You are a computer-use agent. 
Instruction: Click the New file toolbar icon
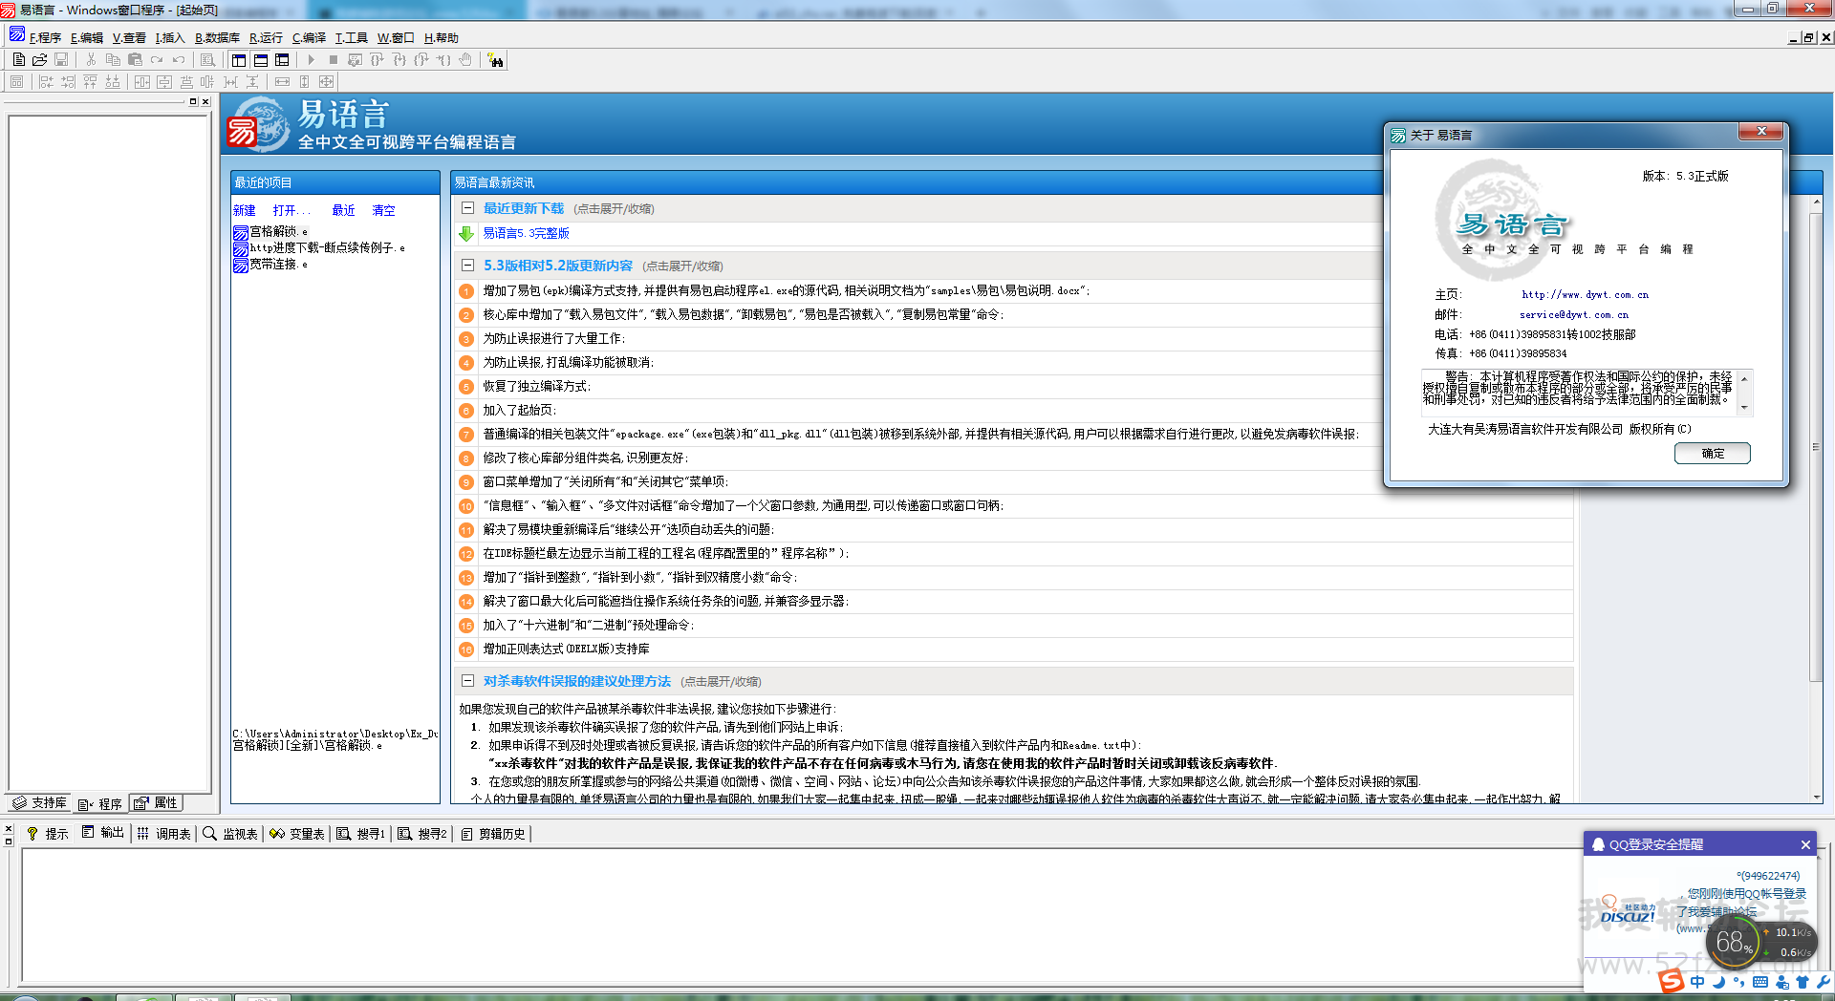click(18, 59)
